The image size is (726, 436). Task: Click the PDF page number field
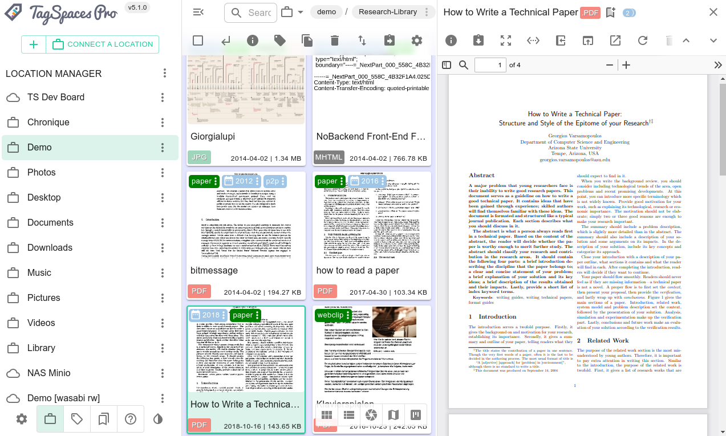pyautogui.click(x=490, y=65)
